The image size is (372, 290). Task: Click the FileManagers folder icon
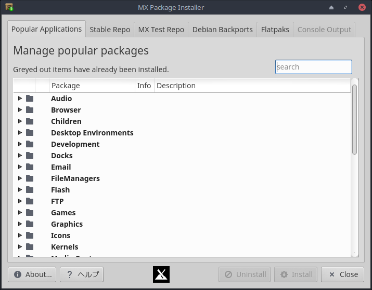click(30, 178)
